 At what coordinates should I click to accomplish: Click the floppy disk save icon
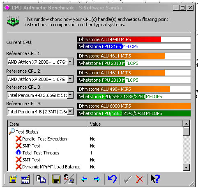(x=56, y=179)
